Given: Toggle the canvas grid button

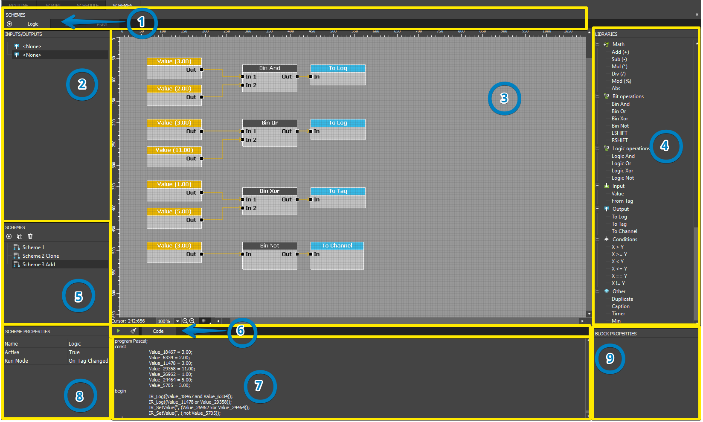Looking at the screenshot, I should click(x=204, y=321).
